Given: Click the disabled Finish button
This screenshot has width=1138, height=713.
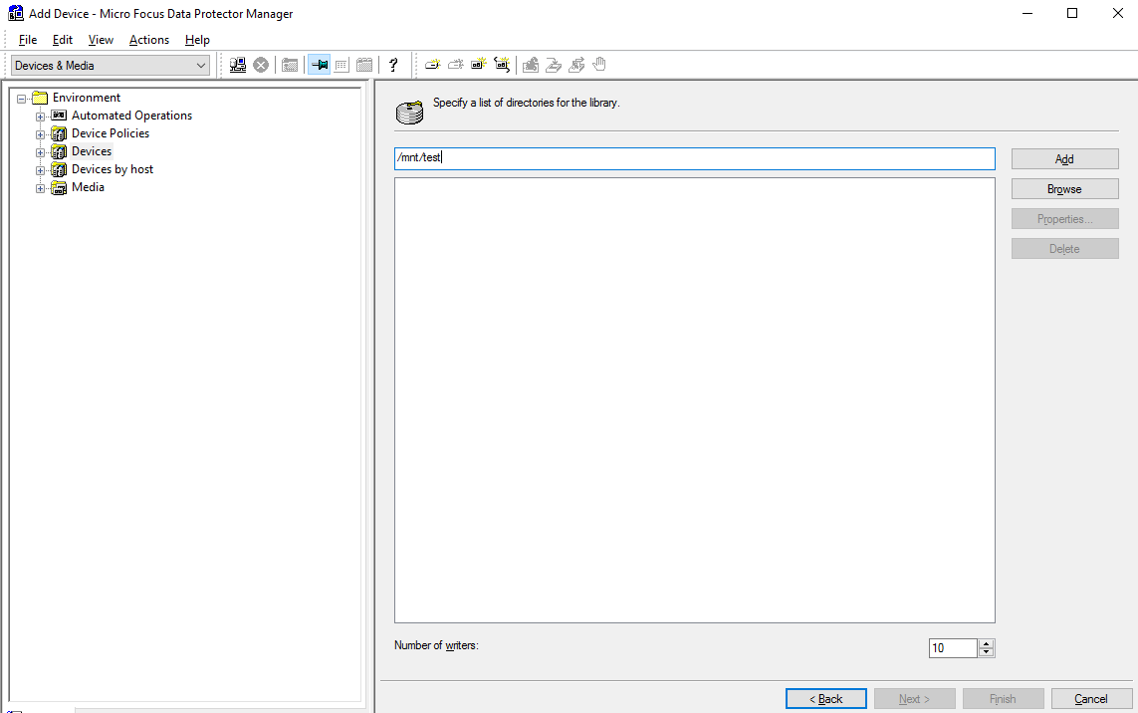Looking at the screenshot, I should pos(1003,698).
